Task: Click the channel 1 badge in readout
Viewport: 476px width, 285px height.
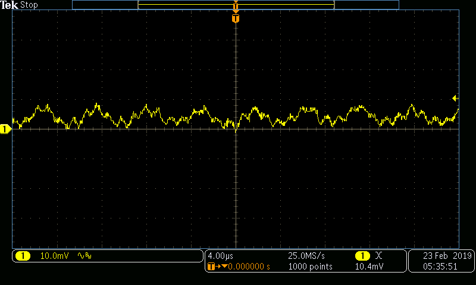Action: pyautogui.click(x=23, y=256)
